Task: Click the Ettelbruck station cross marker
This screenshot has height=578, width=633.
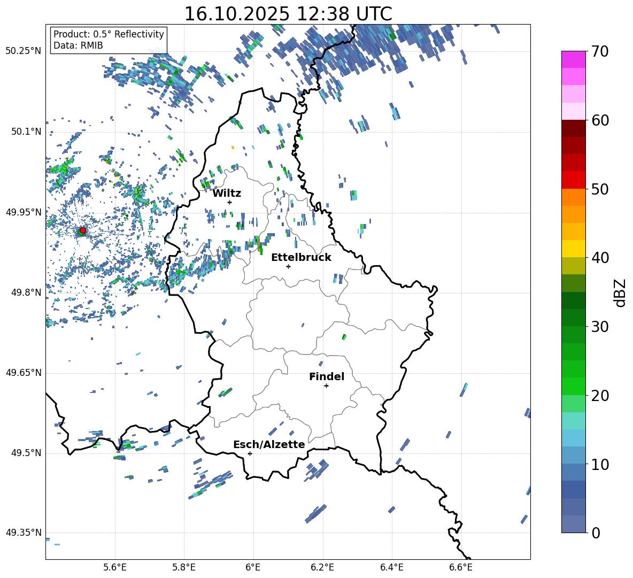Action: coord(288,266)
